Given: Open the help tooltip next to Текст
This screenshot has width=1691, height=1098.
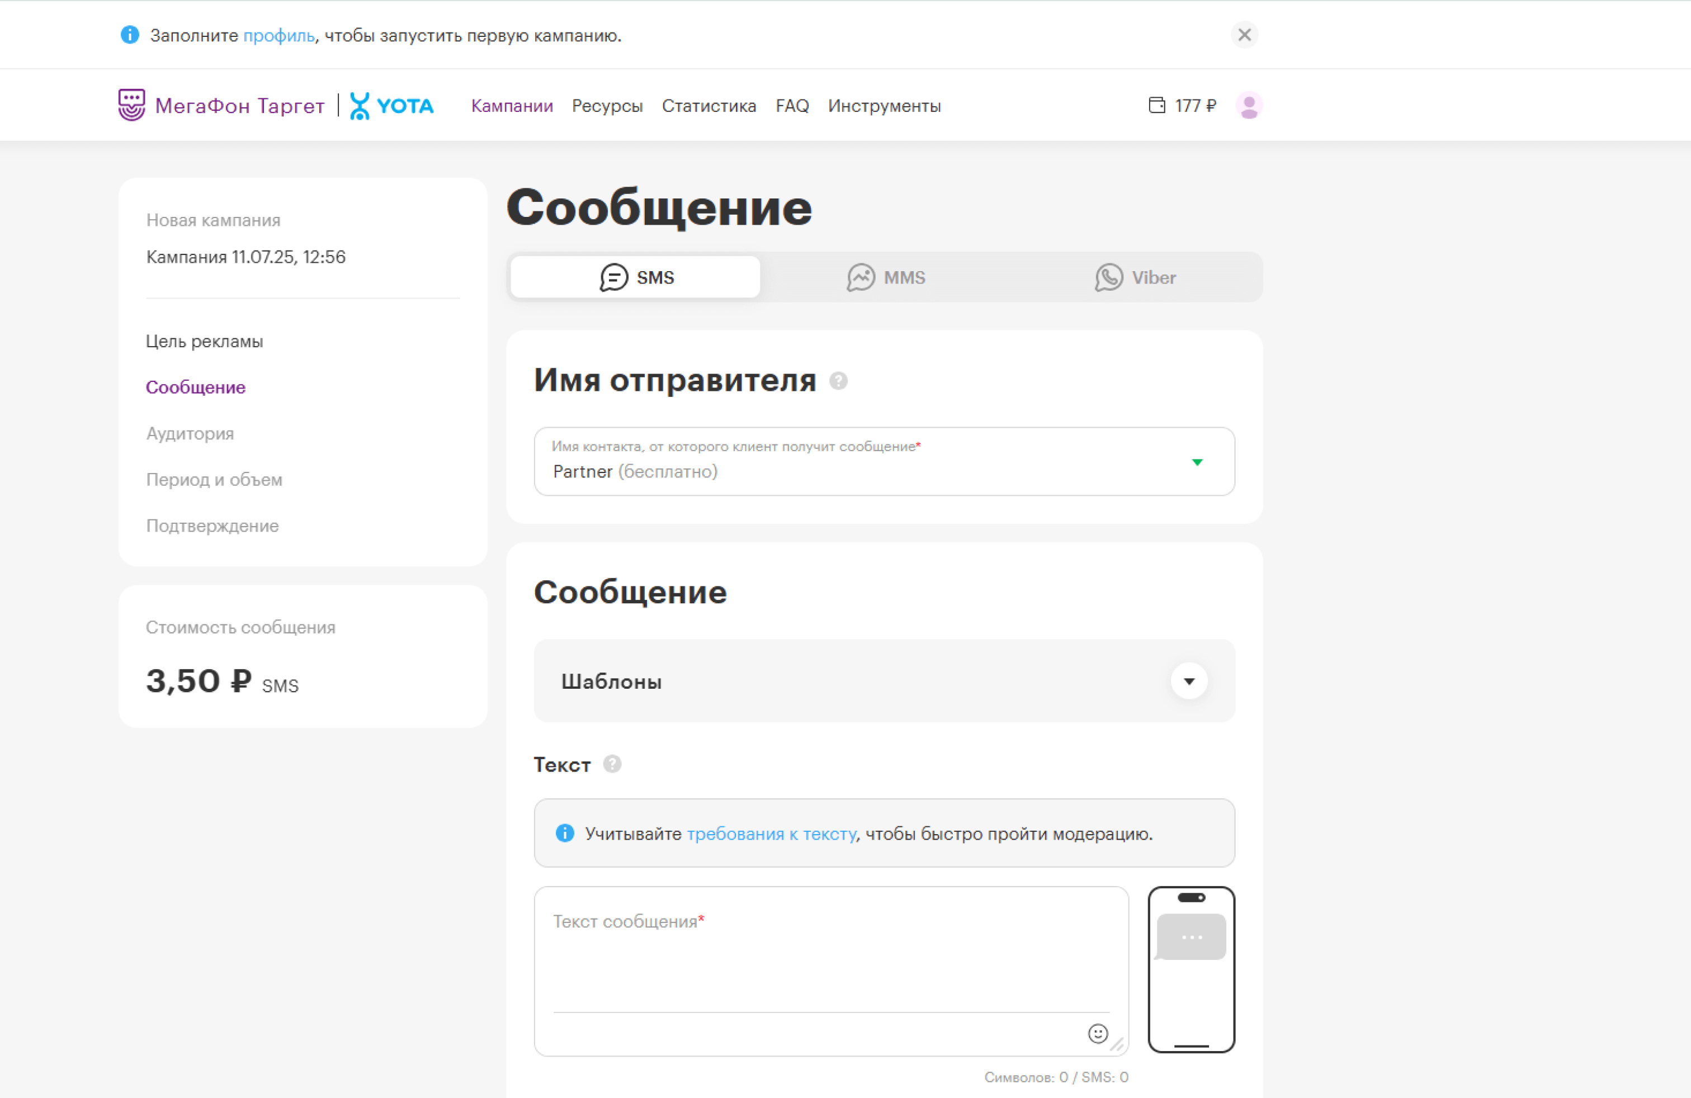Looking at the screenshot, I should pyautogui.click(x=611, y=765).
